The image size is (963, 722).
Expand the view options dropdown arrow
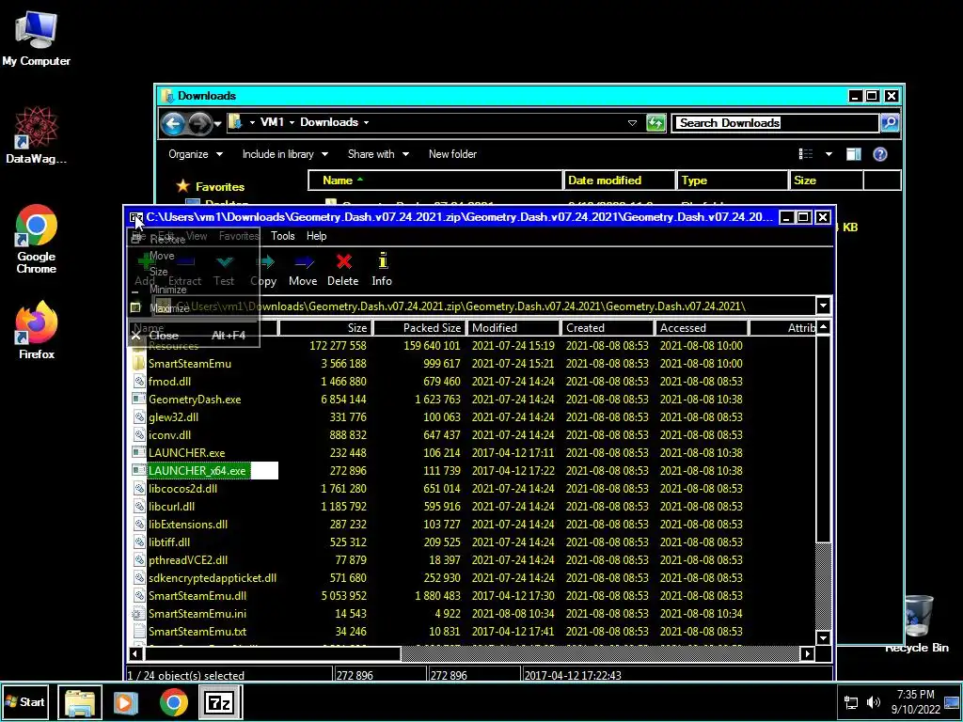829,154
